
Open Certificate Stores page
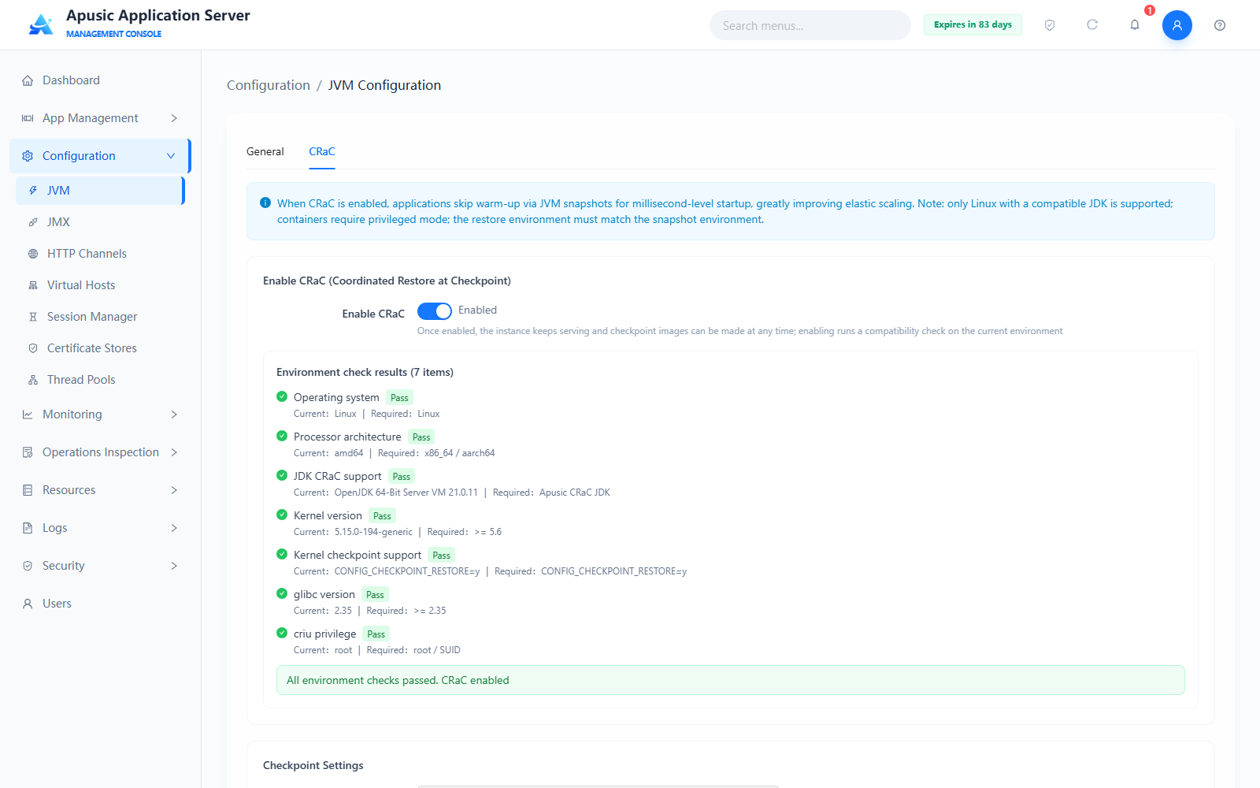click(x=100, y=348)
